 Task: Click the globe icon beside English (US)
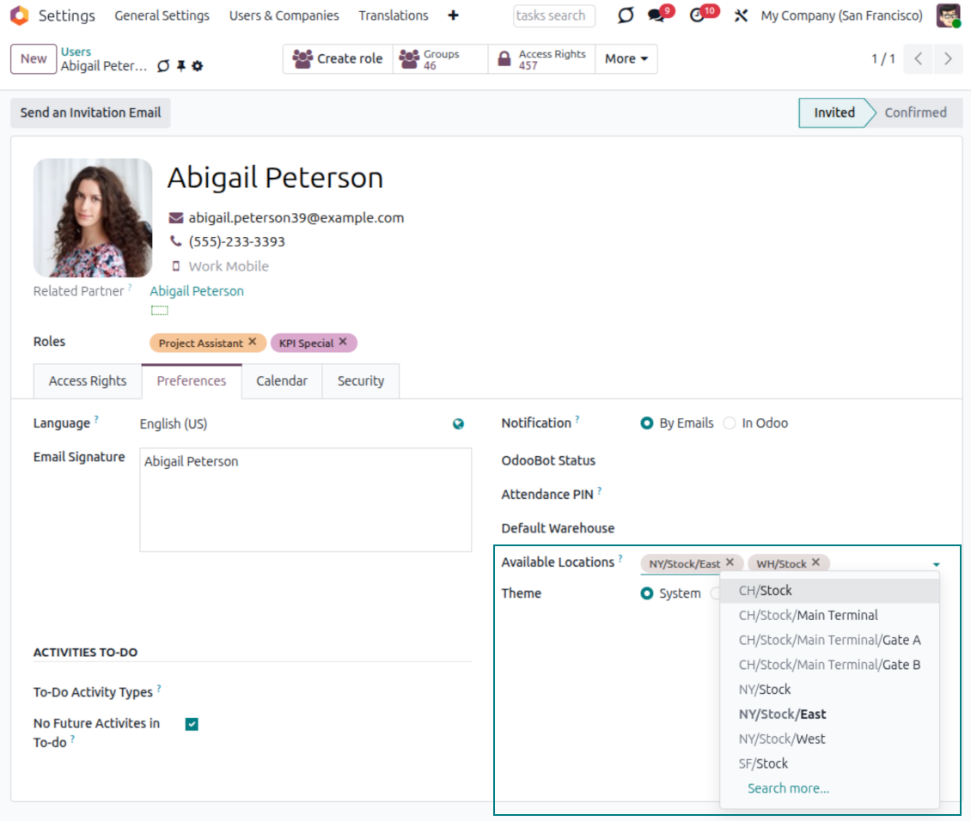[x=458, y=423]
